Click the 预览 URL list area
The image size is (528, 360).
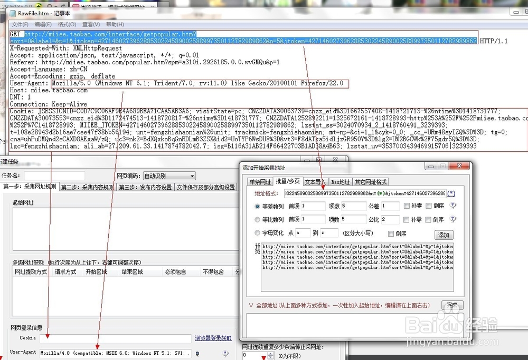(357, 267)
